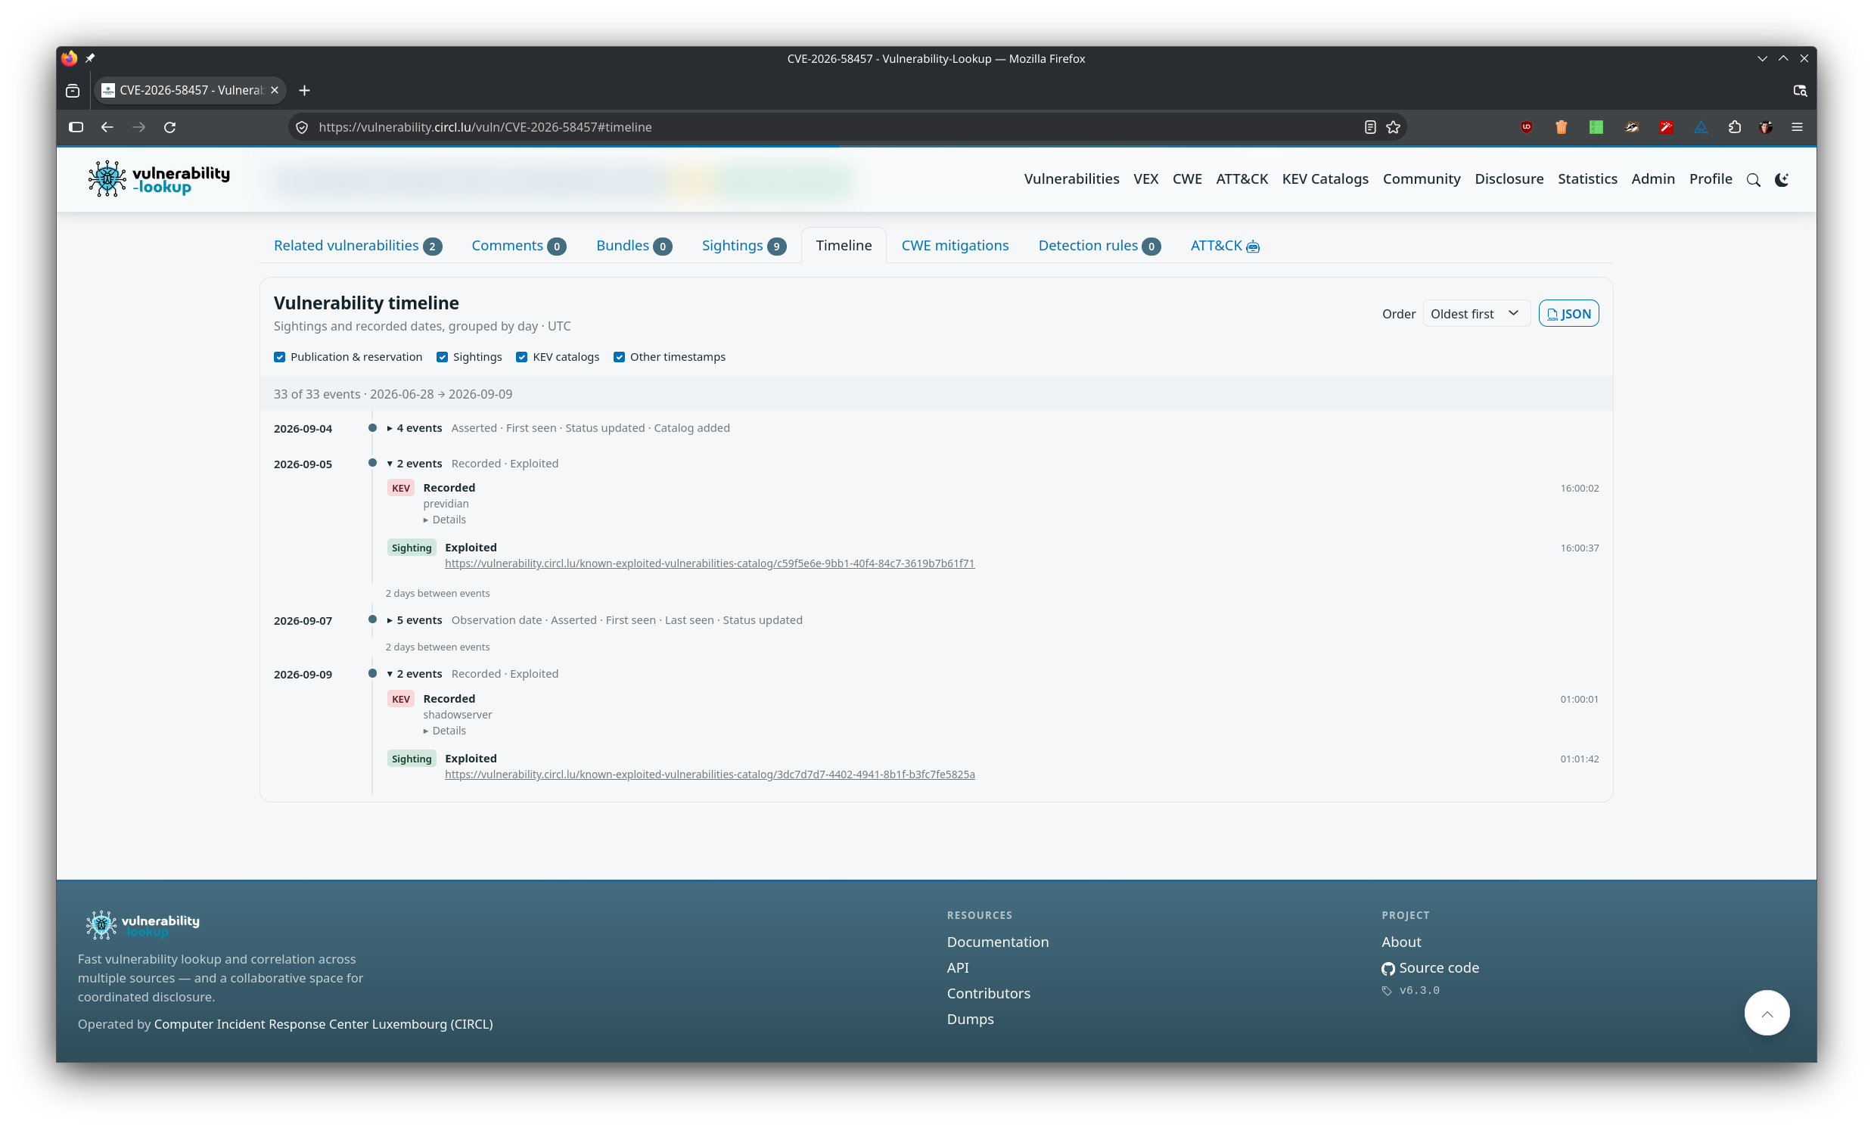Open the Vulnerabilities nav menu
The image size is (1874, 1130).
pyautogui.click(x=1071, y=179)
